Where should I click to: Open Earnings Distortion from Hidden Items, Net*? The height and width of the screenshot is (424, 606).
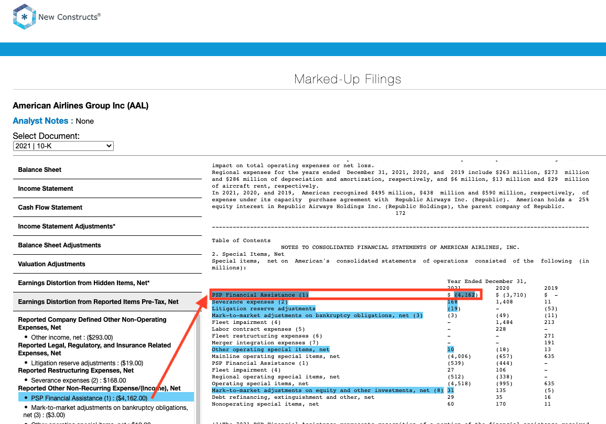(107, 284)
